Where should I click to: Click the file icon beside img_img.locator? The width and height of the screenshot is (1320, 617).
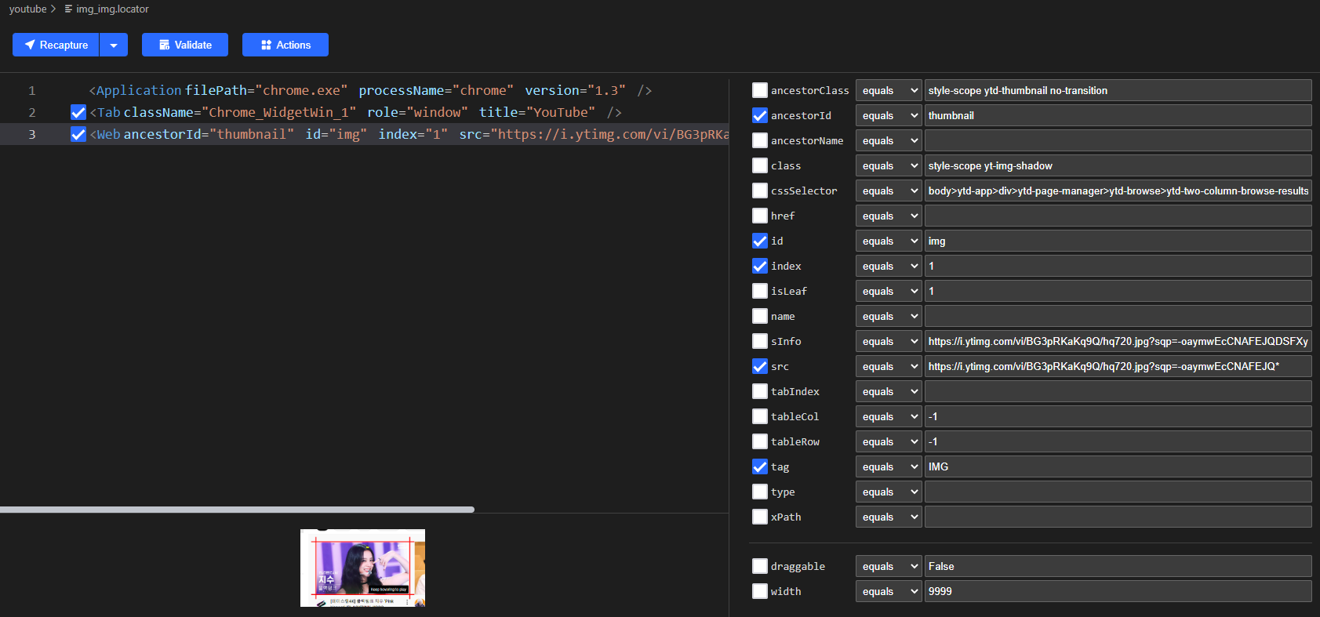click(x=68, y=9)
